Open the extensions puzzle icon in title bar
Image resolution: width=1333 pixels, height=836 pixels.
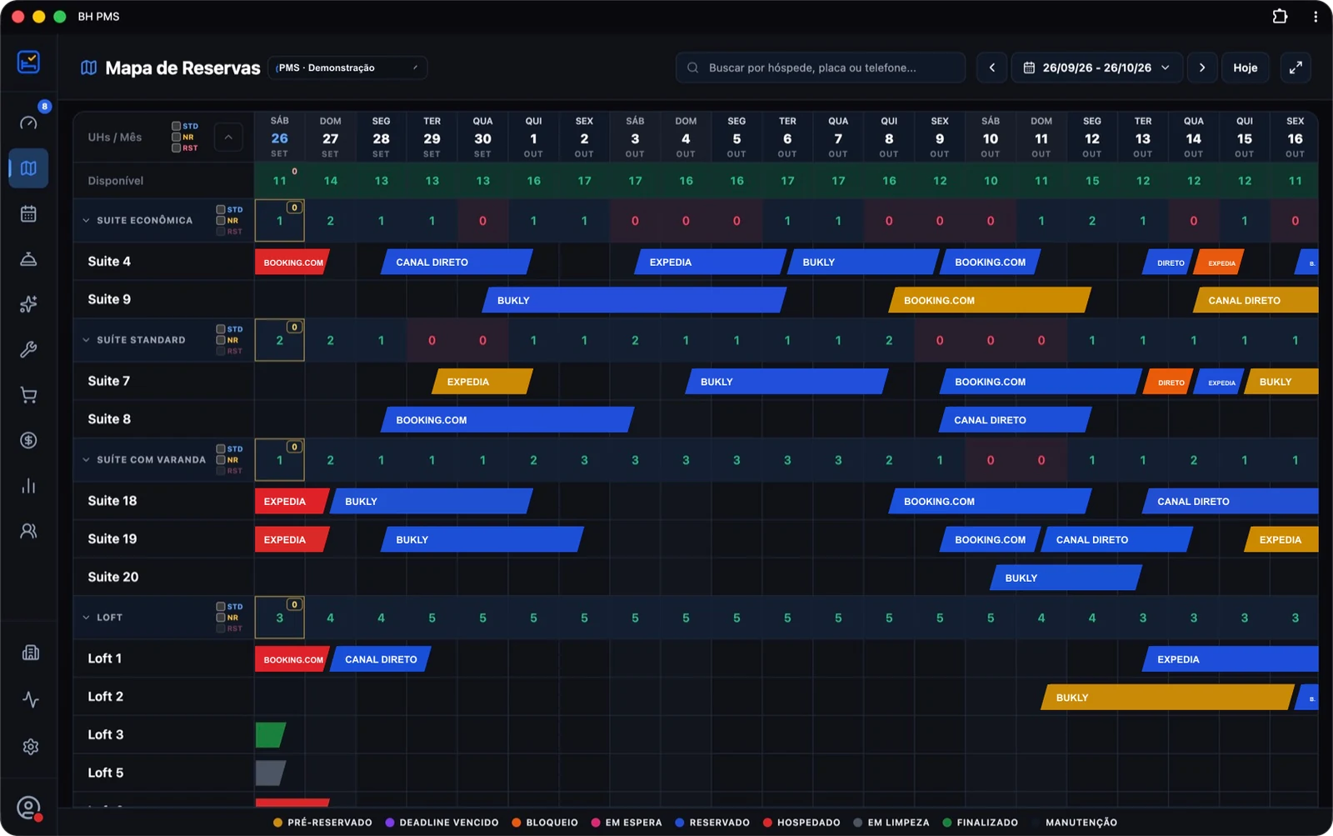point(1280,16)
